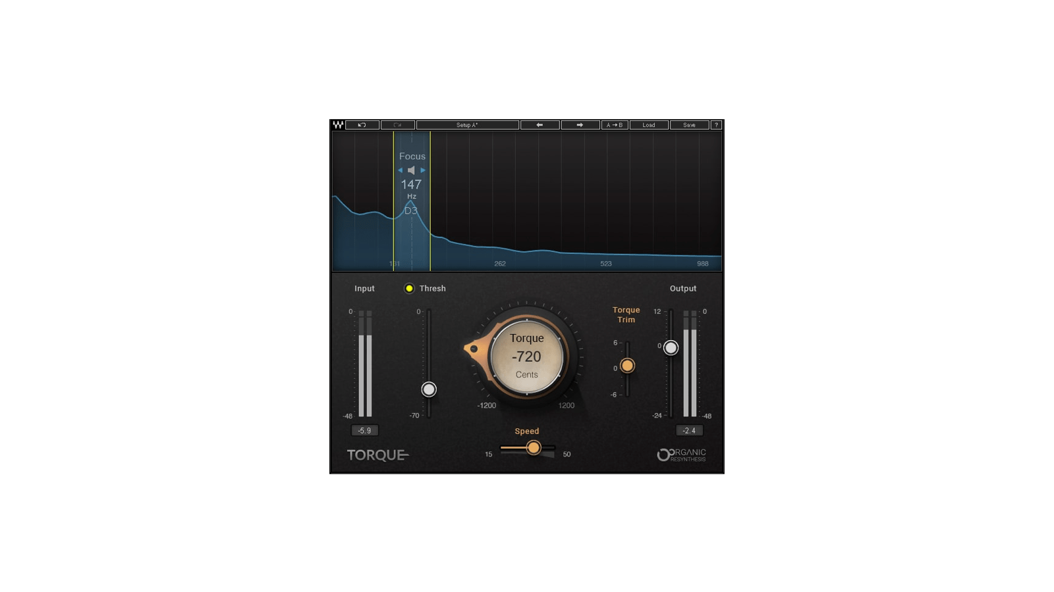
Task: Click the greyed-out Redo button
Action: click(x=398, y=125)
